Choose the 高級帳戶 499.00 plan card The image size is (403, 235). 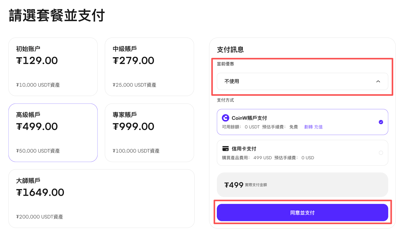[53, 133]
